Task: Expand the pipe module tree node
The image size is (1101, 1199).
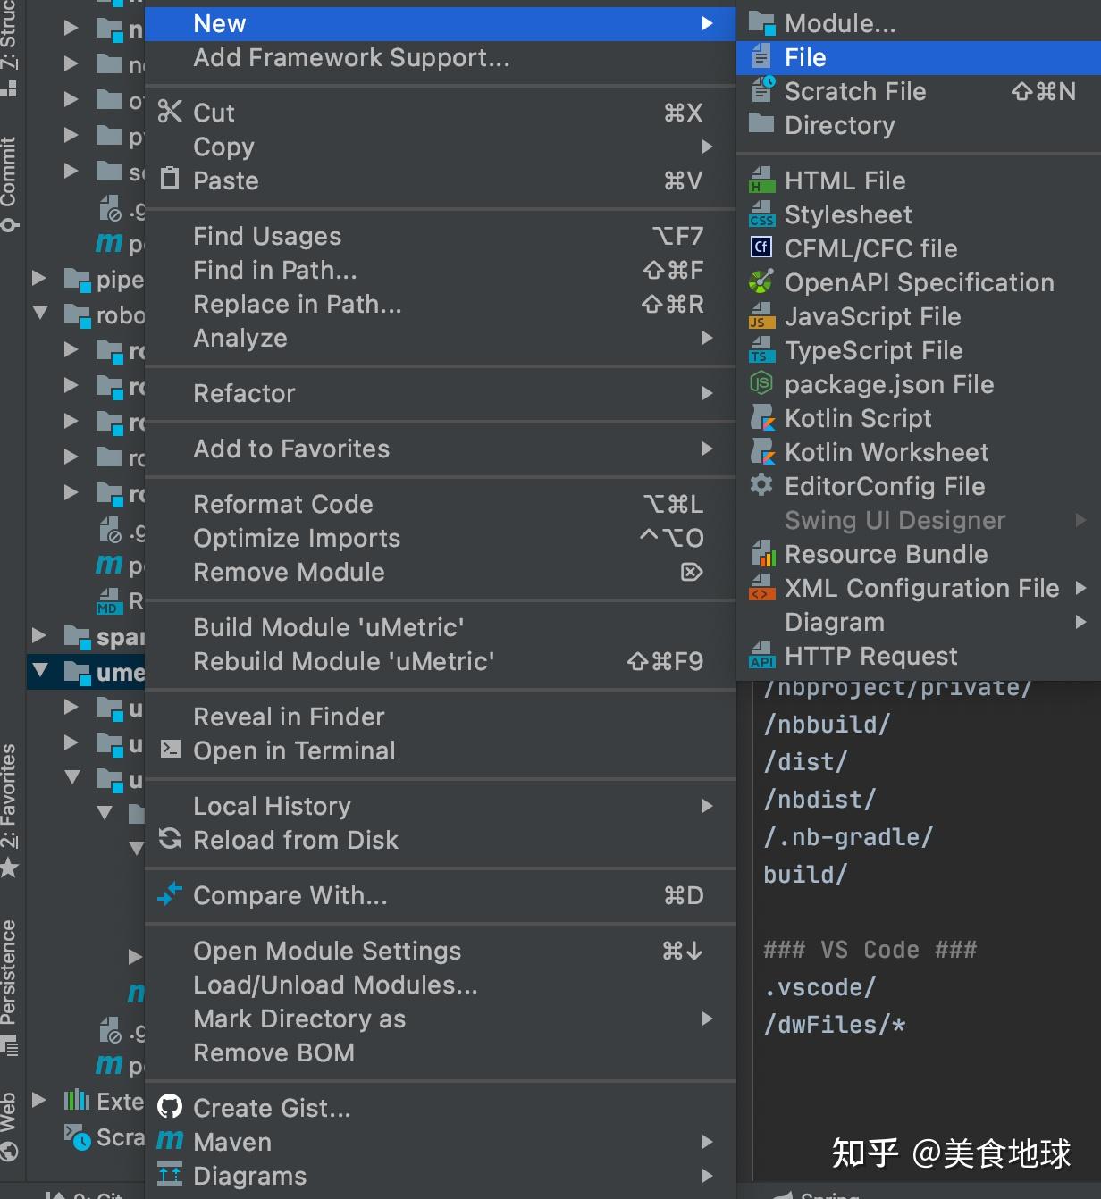Action: pyautogui.click(x=39, y=279)
